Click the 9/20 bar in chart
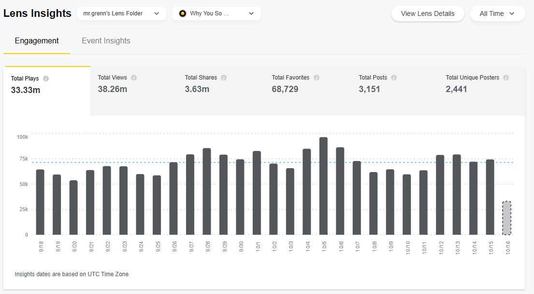The height and width of the screenshot is (294, 534). click(x=73, y=208)
